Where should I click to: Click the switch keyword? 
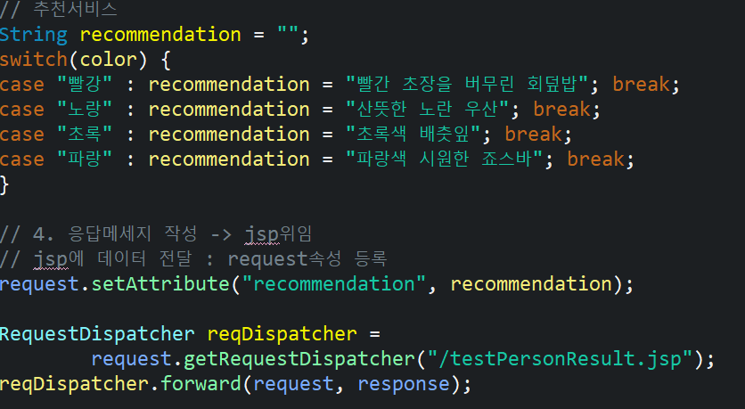tap(34, 60)
